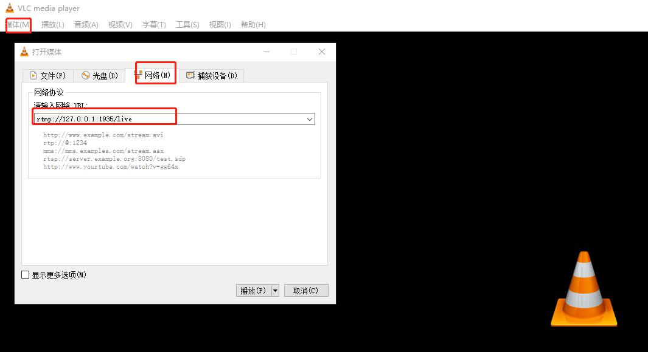Image resolution: width=648 pixels, height=352 pixels.
Task: Switch to the 文件(F) tab
Action: 48,76
